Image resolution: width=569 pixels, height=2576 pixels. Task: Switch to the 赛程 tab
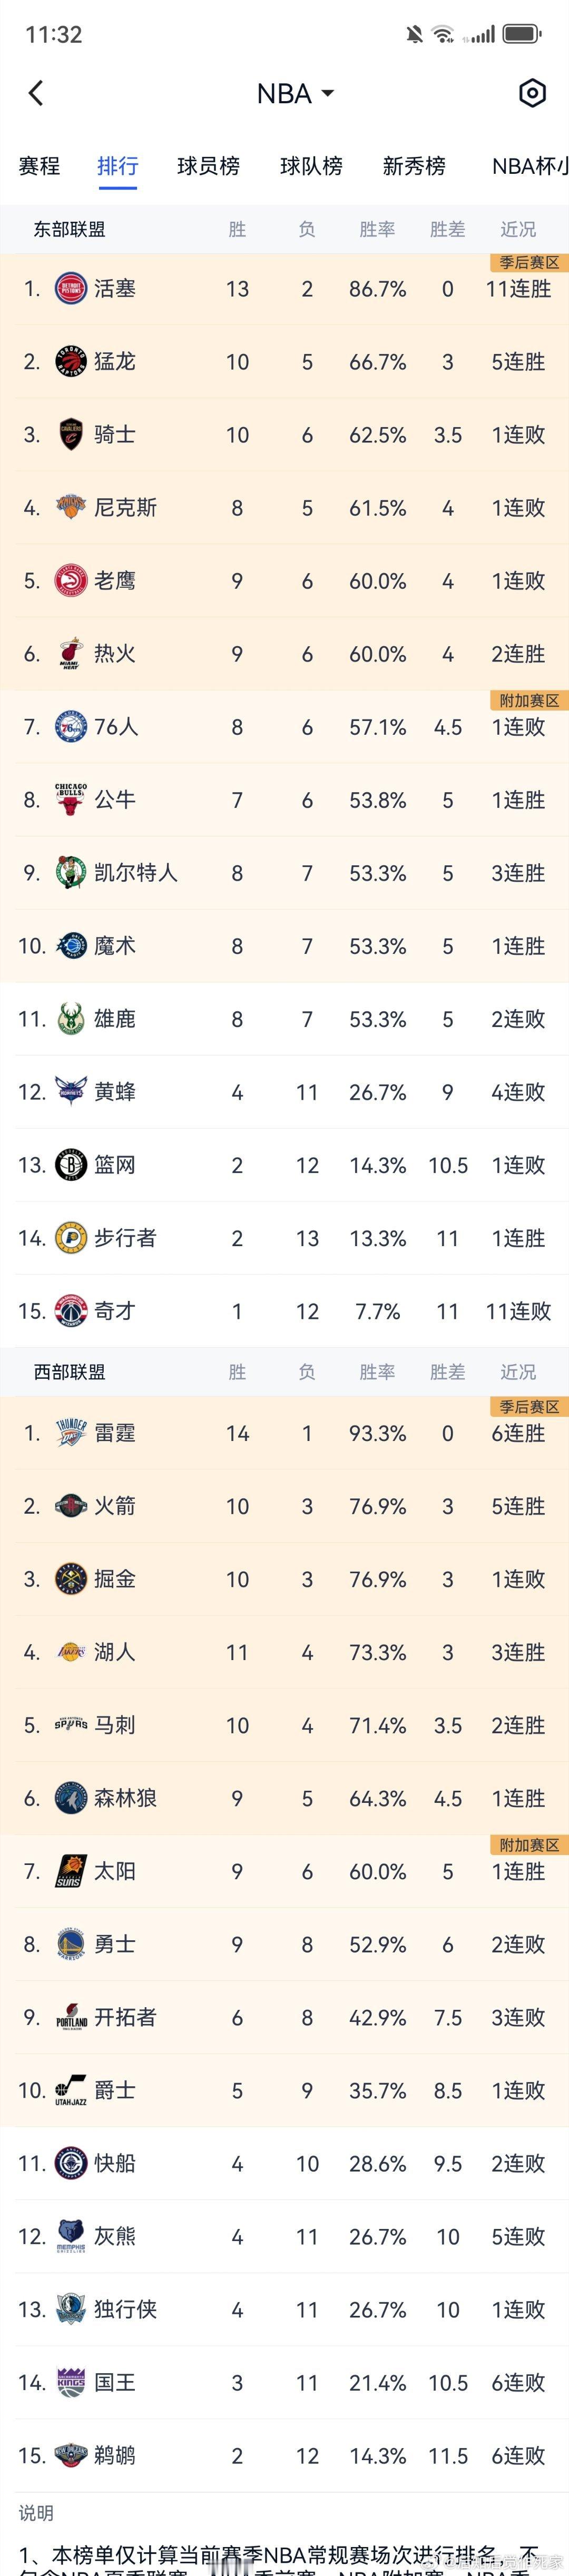[x=39, y=166]
